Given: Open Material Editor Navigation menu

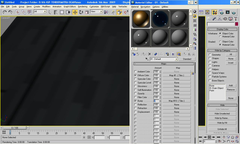Looking at the screenshot, I should tap(145, 7).
